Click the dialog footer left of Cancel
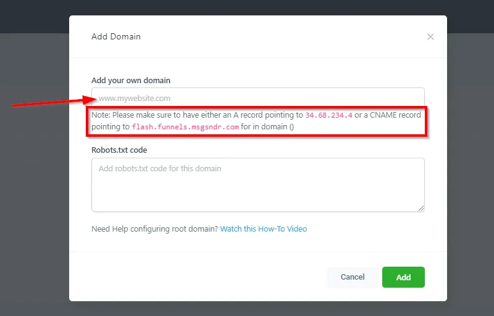 [x=198, y=277]
